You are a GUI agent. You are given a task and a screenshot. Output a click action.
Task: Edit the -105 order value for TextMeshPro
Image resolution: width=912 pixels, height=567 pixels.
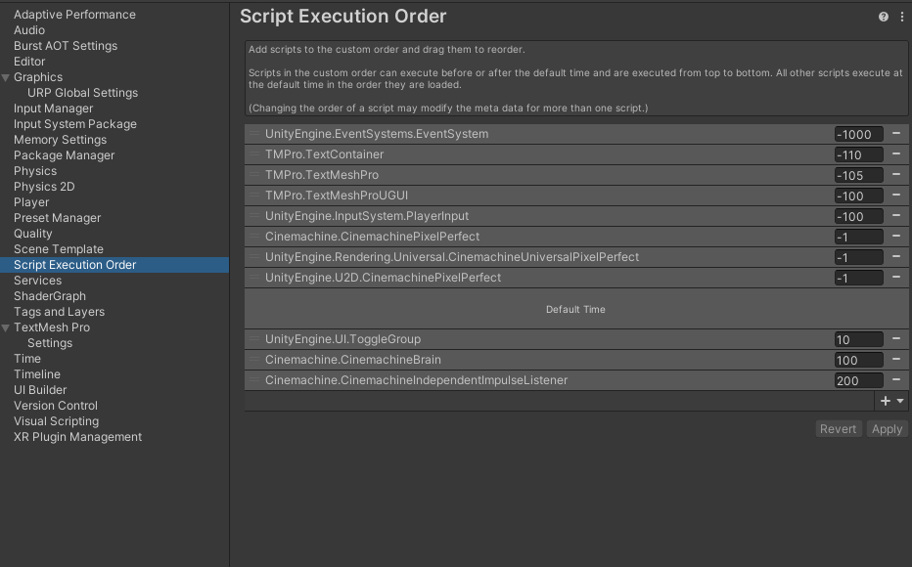858,175
